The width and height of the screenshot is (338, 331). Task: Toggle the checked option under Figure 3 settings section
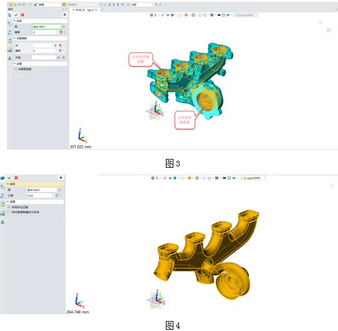click(16, 69)
